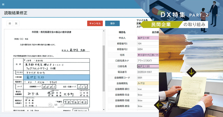Click the red キャンセル button
Image resolution: width=223 pixels, height=117 pixels.
[x=95, y=23]
